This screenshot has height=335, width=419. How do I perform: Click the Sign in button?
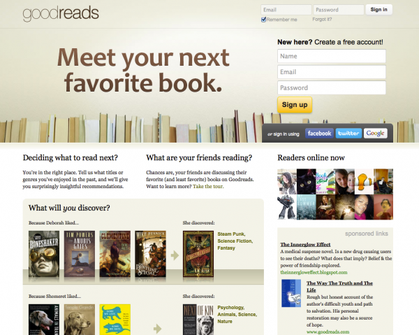click(x=378, y=10)
